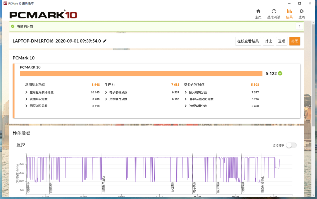
Task: Click the 监控 chart heading
Action: pos(21,145)
